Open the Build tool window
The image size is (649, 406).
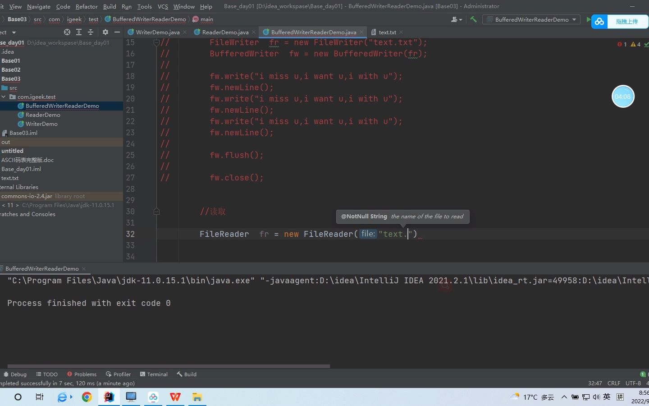pyautogui.click(x=187, y=374)
